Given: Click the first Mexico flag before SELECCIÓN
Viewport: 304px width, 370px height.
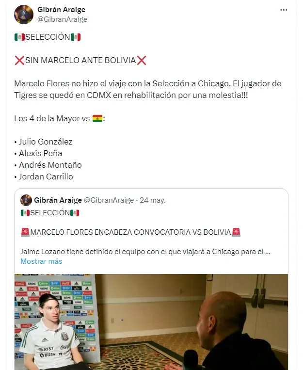Looking at the screenshot, I should (19, 37).
